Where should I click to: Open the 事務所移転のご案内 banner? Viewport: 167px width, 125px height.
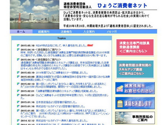coord(135,118)
